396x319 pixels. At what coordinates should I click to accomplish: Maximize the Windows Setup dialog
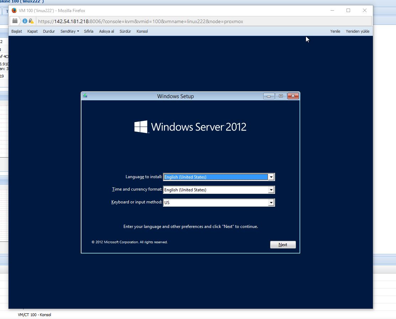tap(281, 96)
